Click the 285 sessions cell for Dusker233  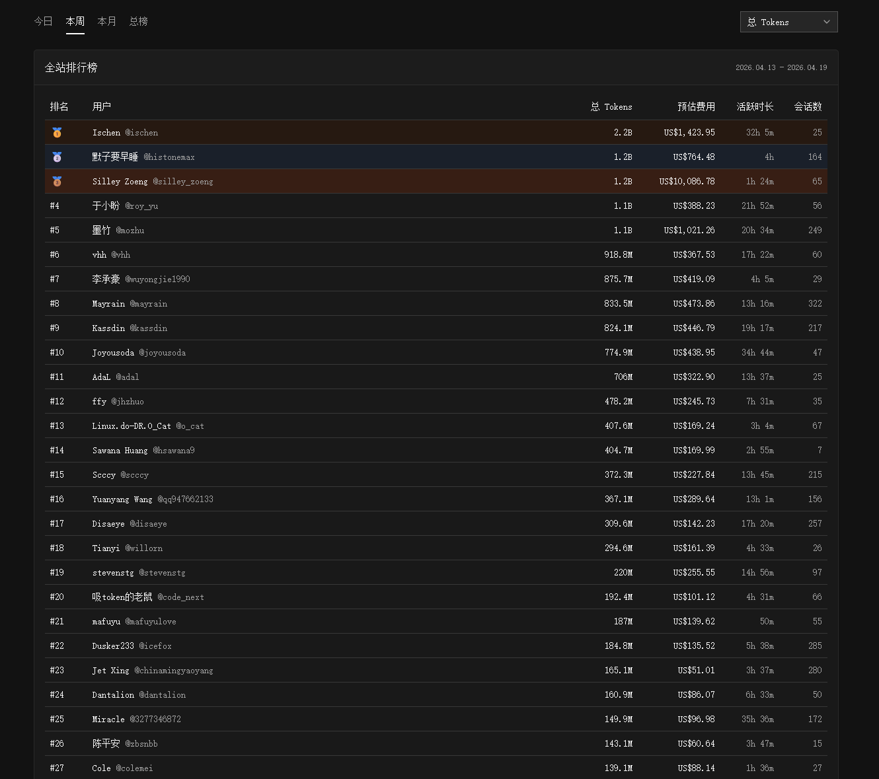click(x=815, y=646)
